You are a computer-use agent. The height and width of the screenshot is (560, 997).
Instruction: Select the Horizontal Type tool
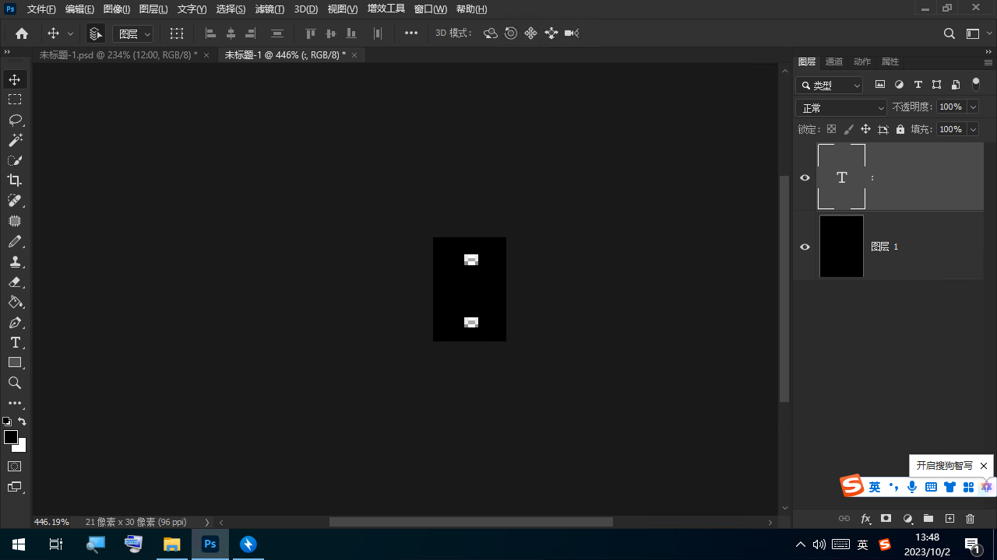tap(15, 343)
